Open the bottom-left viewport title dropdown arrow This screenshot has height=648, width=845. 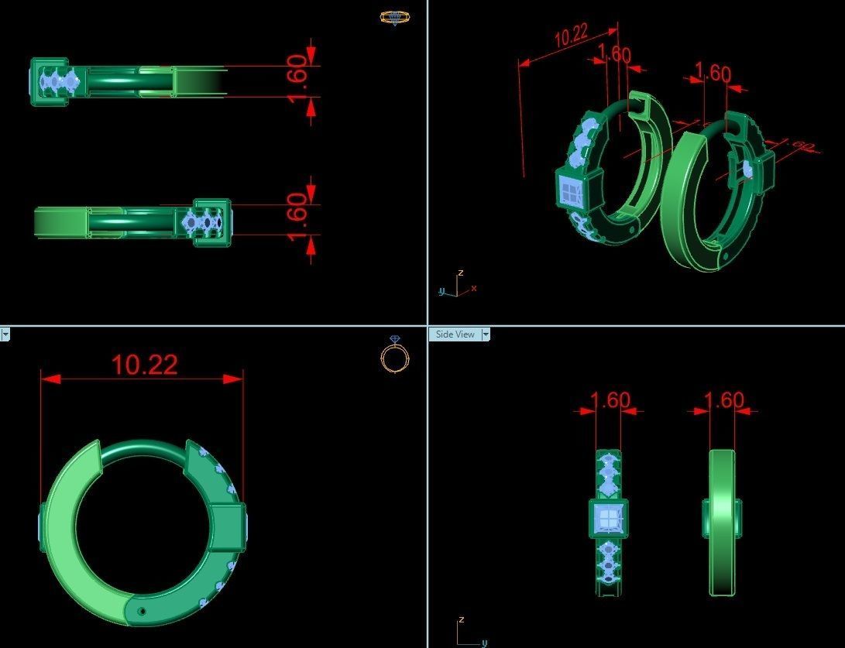coord(5,334)
